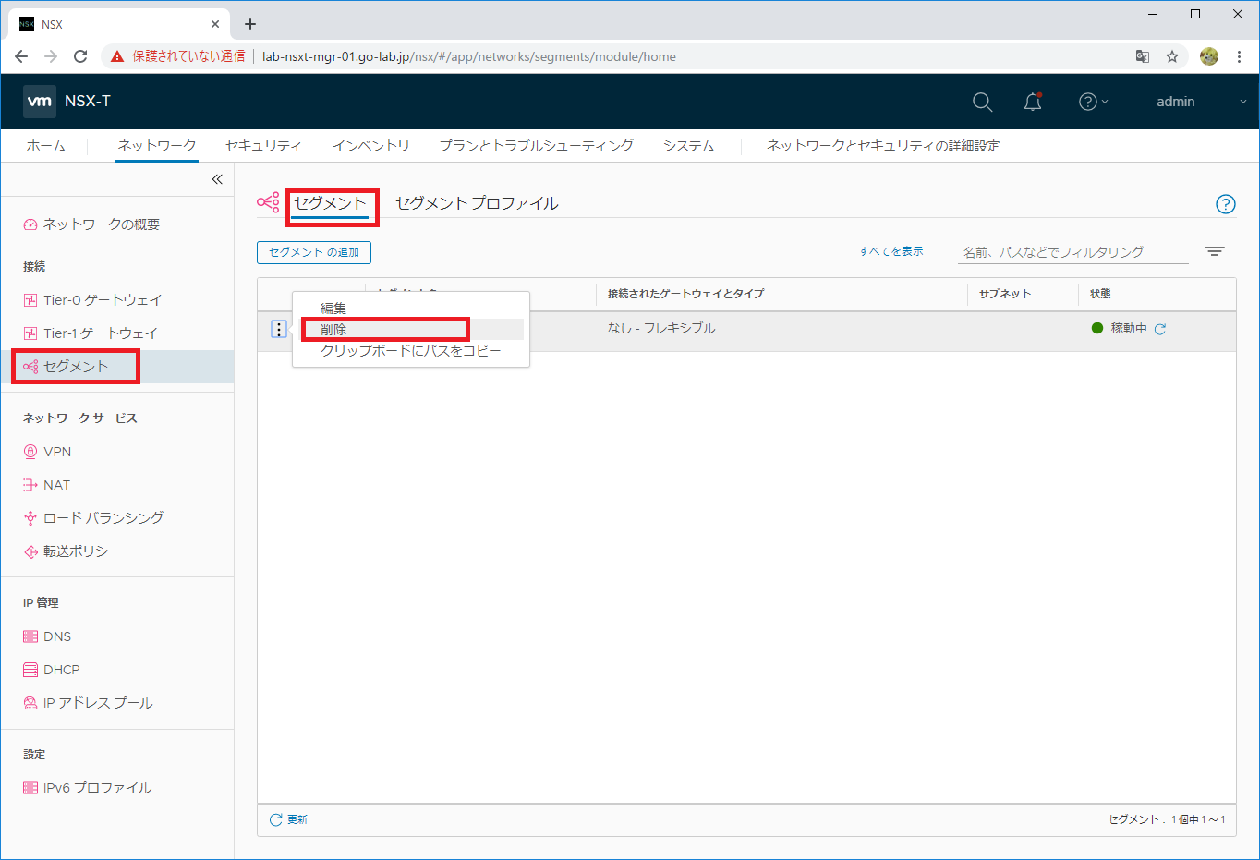
Task: Click the IPv6 プロファイル icon
Action: click(x=30, y=788)
